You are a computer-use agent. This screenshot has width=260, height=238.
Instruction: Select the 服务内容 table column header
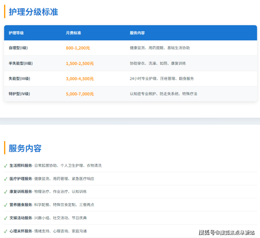(x=137, y=33)
